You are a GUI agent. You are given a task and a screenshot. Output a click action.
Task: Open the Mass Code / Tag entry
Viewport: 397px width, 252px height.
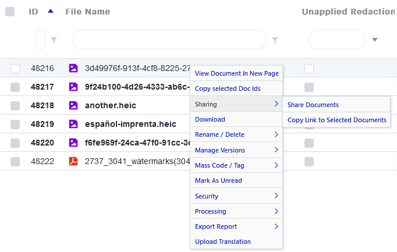[236, 165]
